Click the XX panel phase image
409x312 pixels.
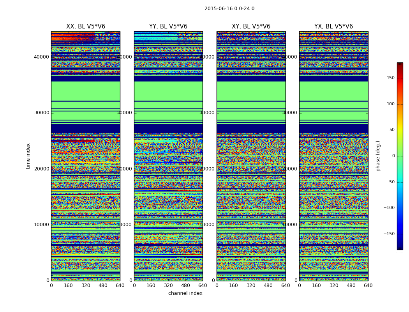pos(86,156)
